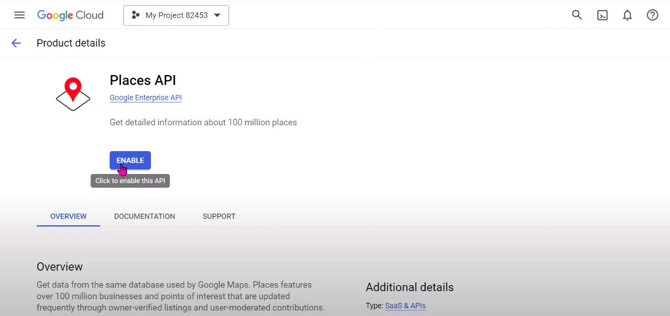
Task: Click the Google Cloud logo
Action: (70, 15)
